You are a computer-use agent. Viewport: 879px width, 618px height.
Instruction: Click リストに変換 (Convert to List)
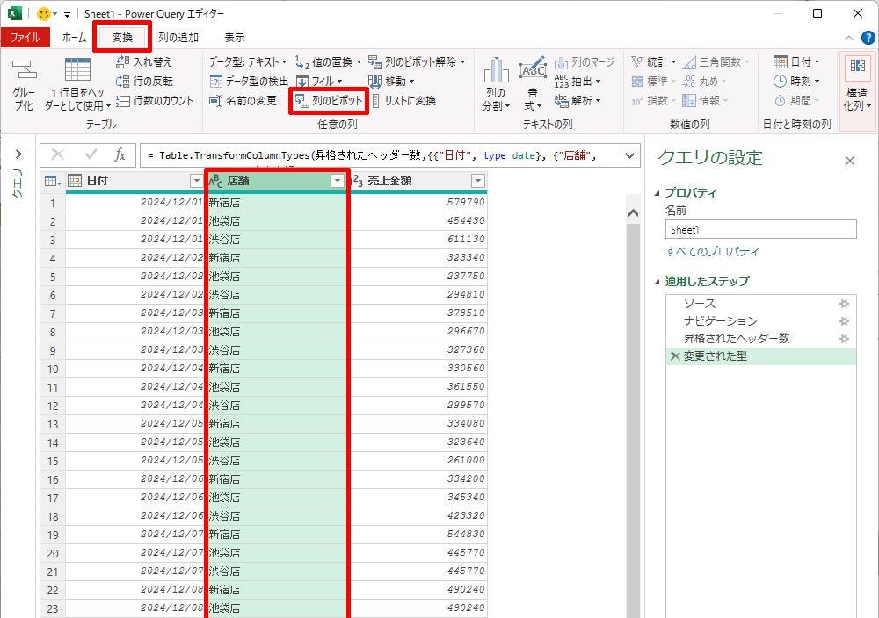tap(403, 101)
